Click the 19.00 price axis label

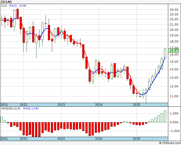click(x=174, y=35)
